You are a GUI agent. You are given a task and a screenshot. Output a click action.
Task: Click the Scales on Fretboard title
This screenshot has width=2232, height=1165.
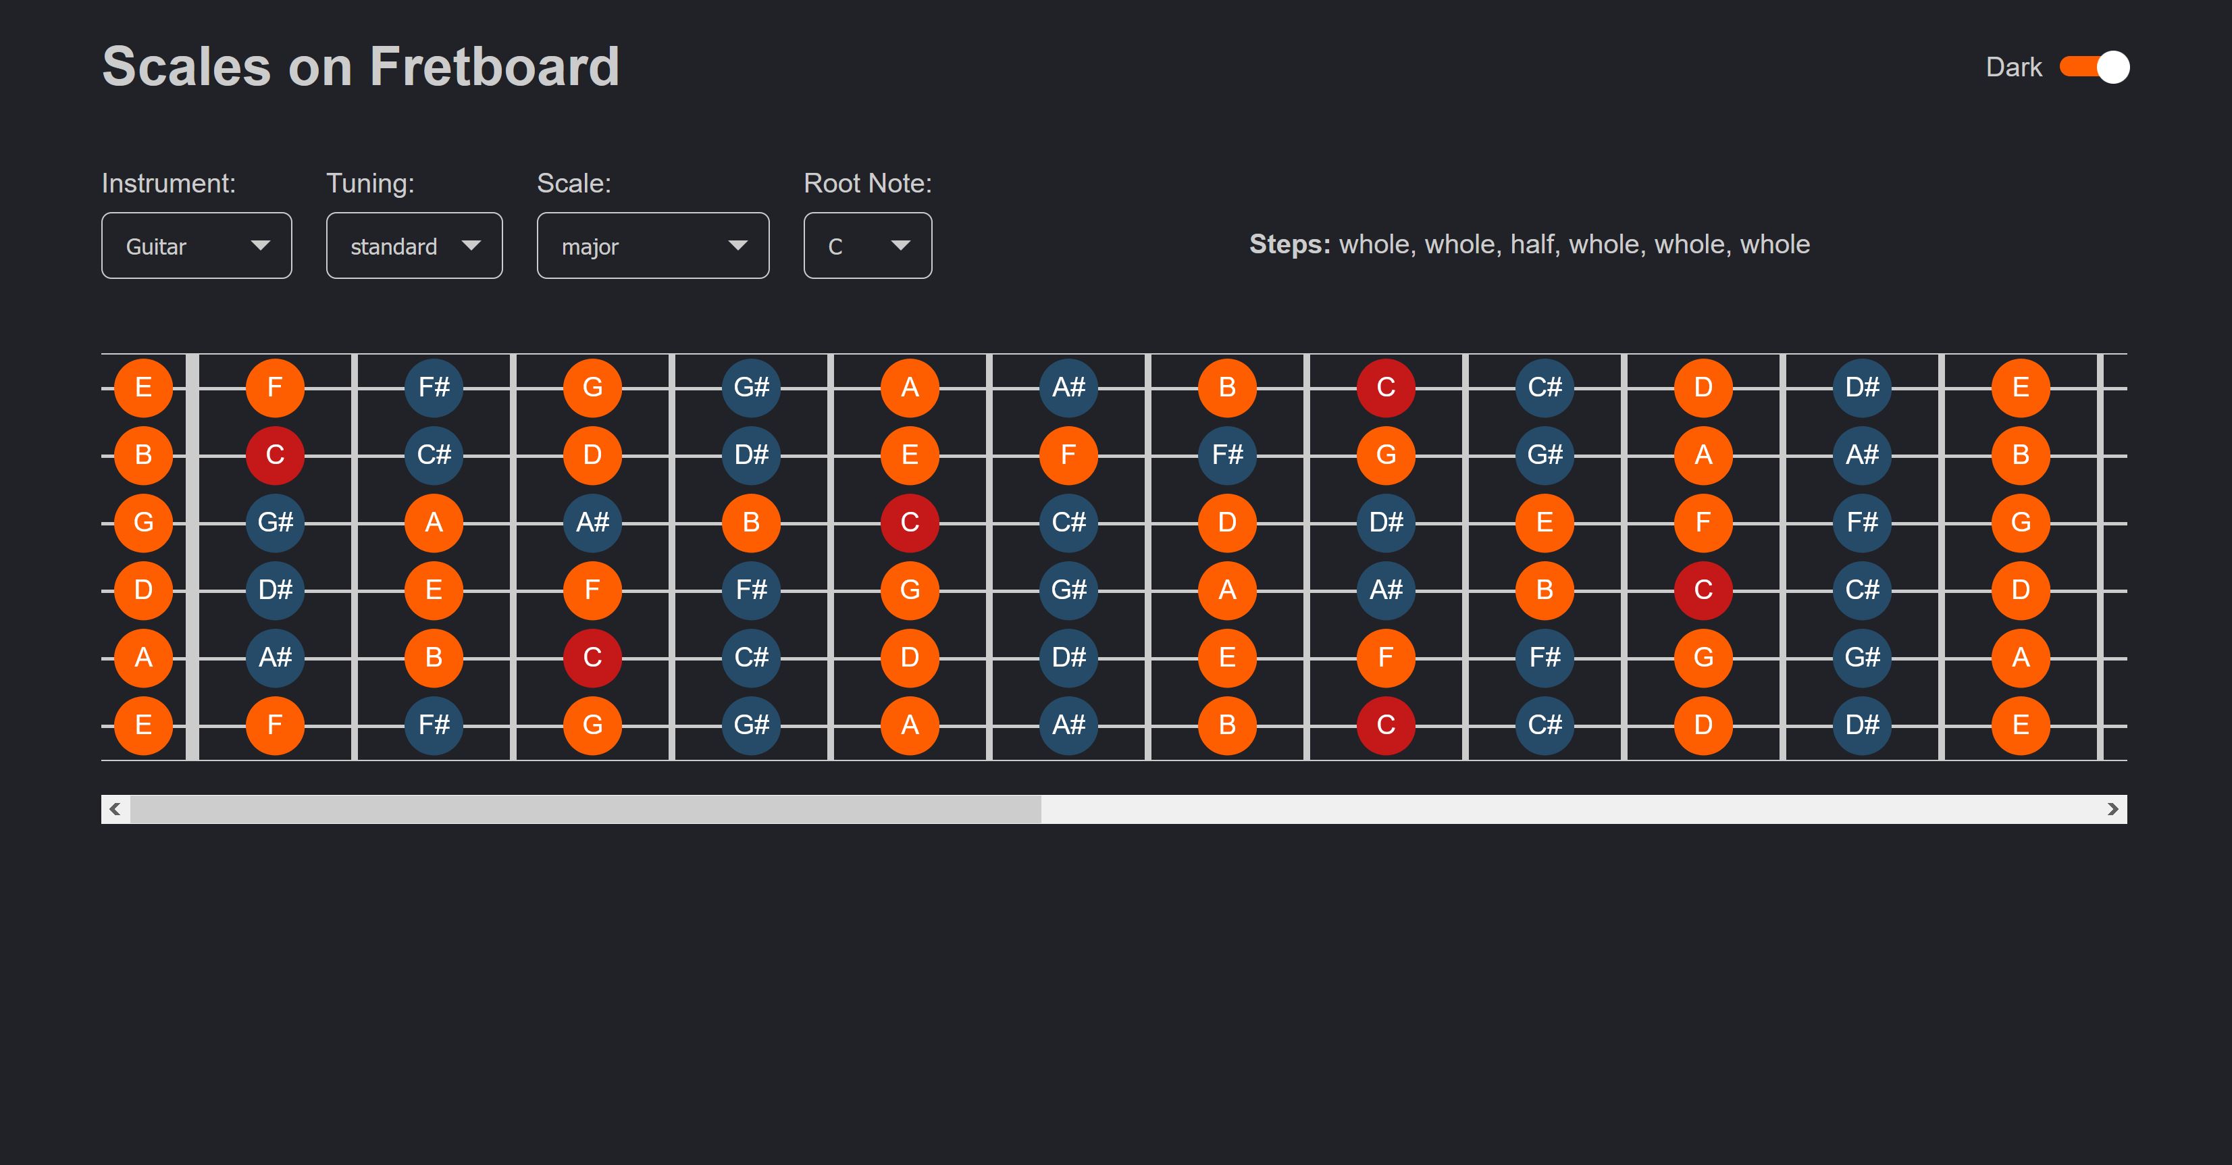361,67
